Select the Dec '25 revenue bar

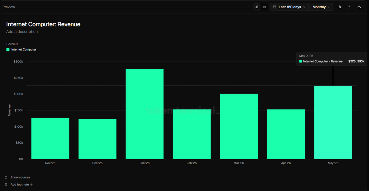97,139
